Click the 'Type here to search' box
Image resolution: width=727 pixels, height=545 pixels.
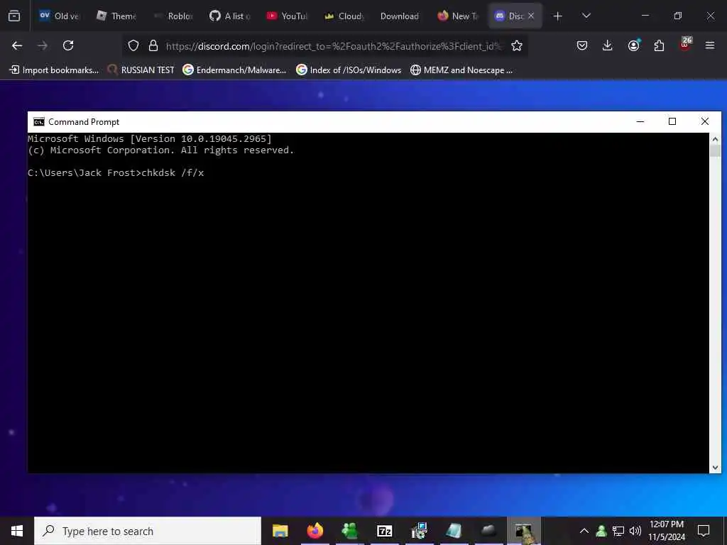148,531
